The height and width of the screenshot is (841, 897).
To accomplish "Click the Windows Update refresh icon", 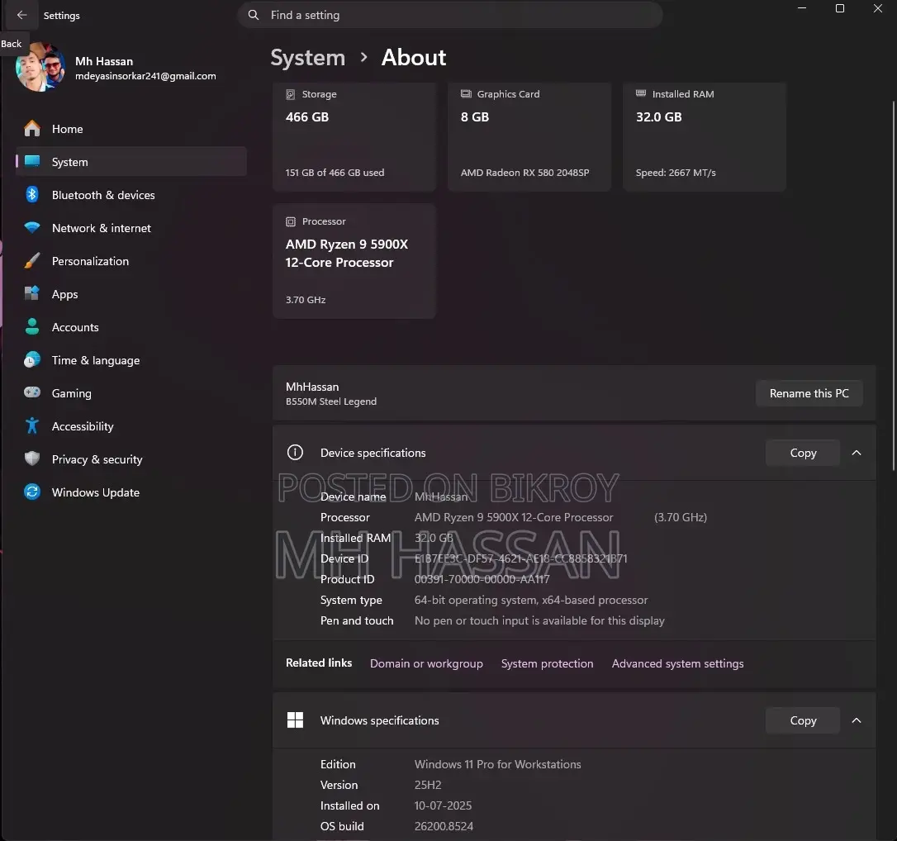I will coord(32,492).
